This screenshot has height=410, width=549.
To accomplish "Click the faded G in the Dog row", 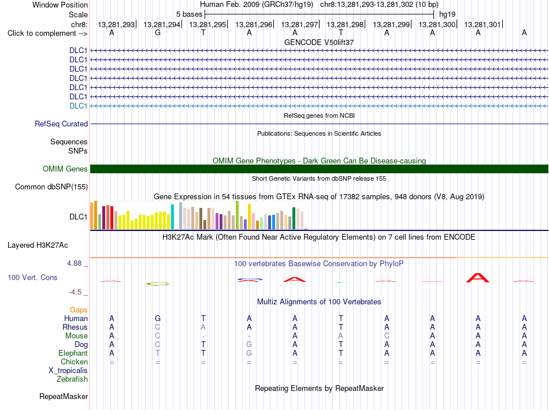I will [249, 345].
